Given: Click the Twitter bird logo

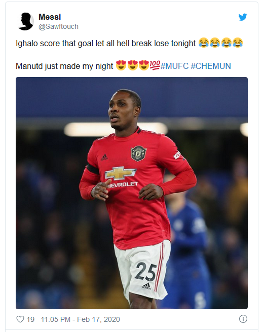Looking at the screenshot, I should tap(243, 17).
